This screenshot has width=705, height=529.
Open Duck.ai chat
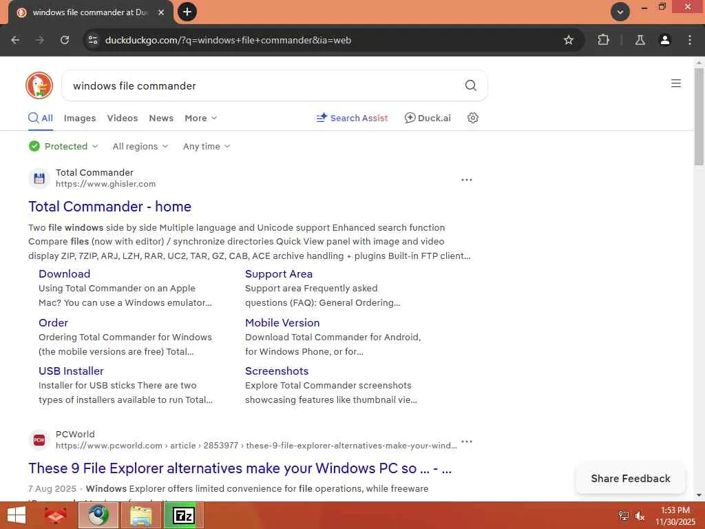(x=428, y=118)
